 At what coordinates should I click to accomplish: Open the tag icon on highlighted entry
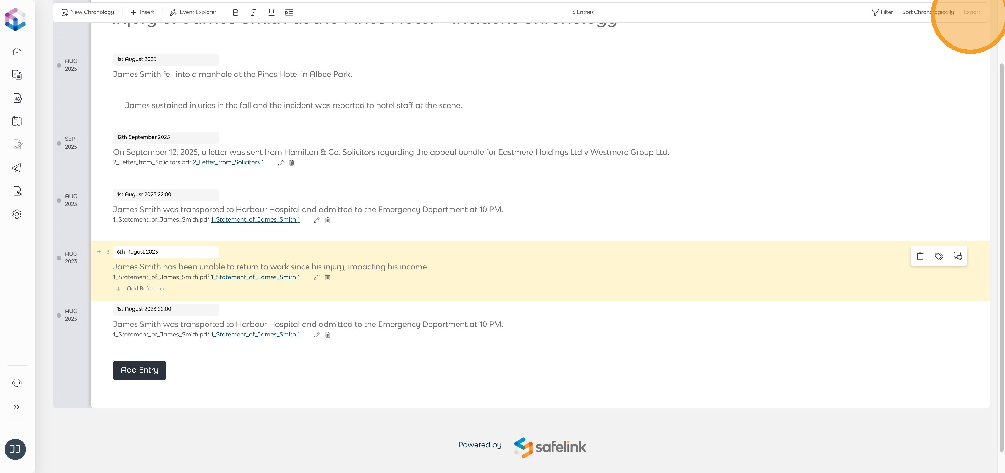click(939, 256)
